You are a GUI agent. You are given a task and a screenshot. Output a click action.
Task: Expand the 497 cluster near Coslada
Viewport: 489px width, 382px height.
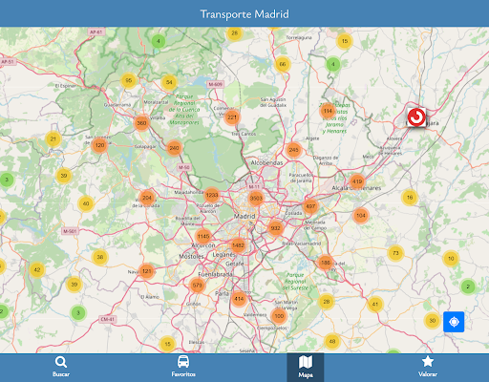[x=310, y=206]
